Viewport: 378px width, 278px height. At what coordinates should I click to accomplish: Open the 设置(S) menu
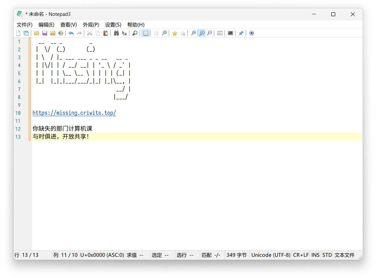(x=113, y=25)
